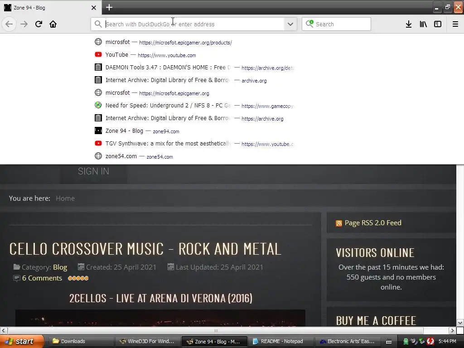Expand the address bar history dropdown
The height and width of the screenshot is (348, 464).
point(290,24)
